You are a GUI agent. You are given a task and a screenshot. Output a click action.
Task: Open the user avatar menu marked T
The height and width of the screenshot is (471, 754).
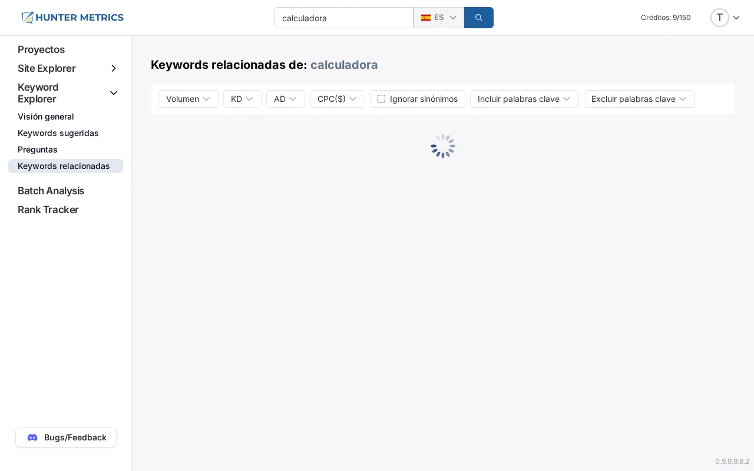(x=720, y=18)
